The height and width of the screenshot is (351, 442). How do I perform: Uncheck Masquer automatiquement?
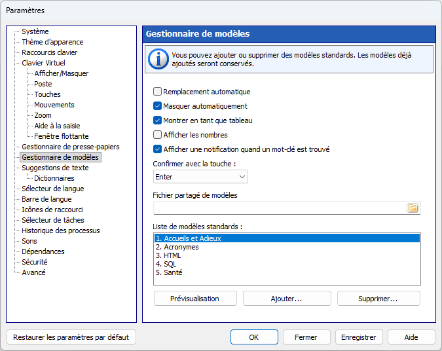pos(157,106)
